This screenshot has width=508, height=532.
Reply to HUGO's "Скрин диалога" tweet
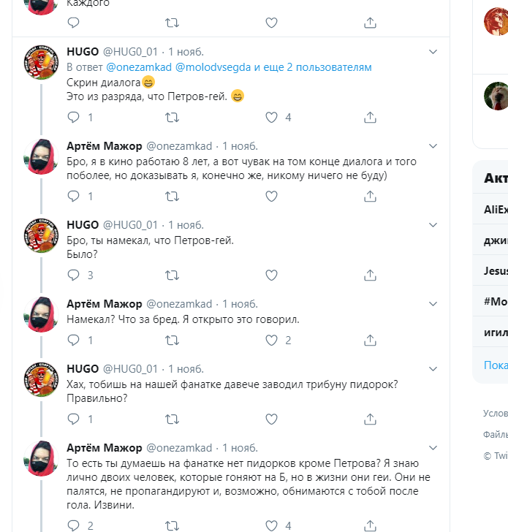tap(73, 117)
